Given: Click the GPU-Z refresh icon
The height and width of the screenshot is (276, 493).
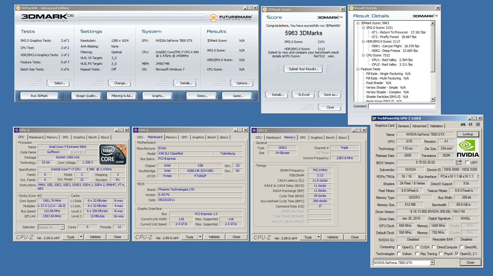Looking at the screenshot, I should coord(471,125).
